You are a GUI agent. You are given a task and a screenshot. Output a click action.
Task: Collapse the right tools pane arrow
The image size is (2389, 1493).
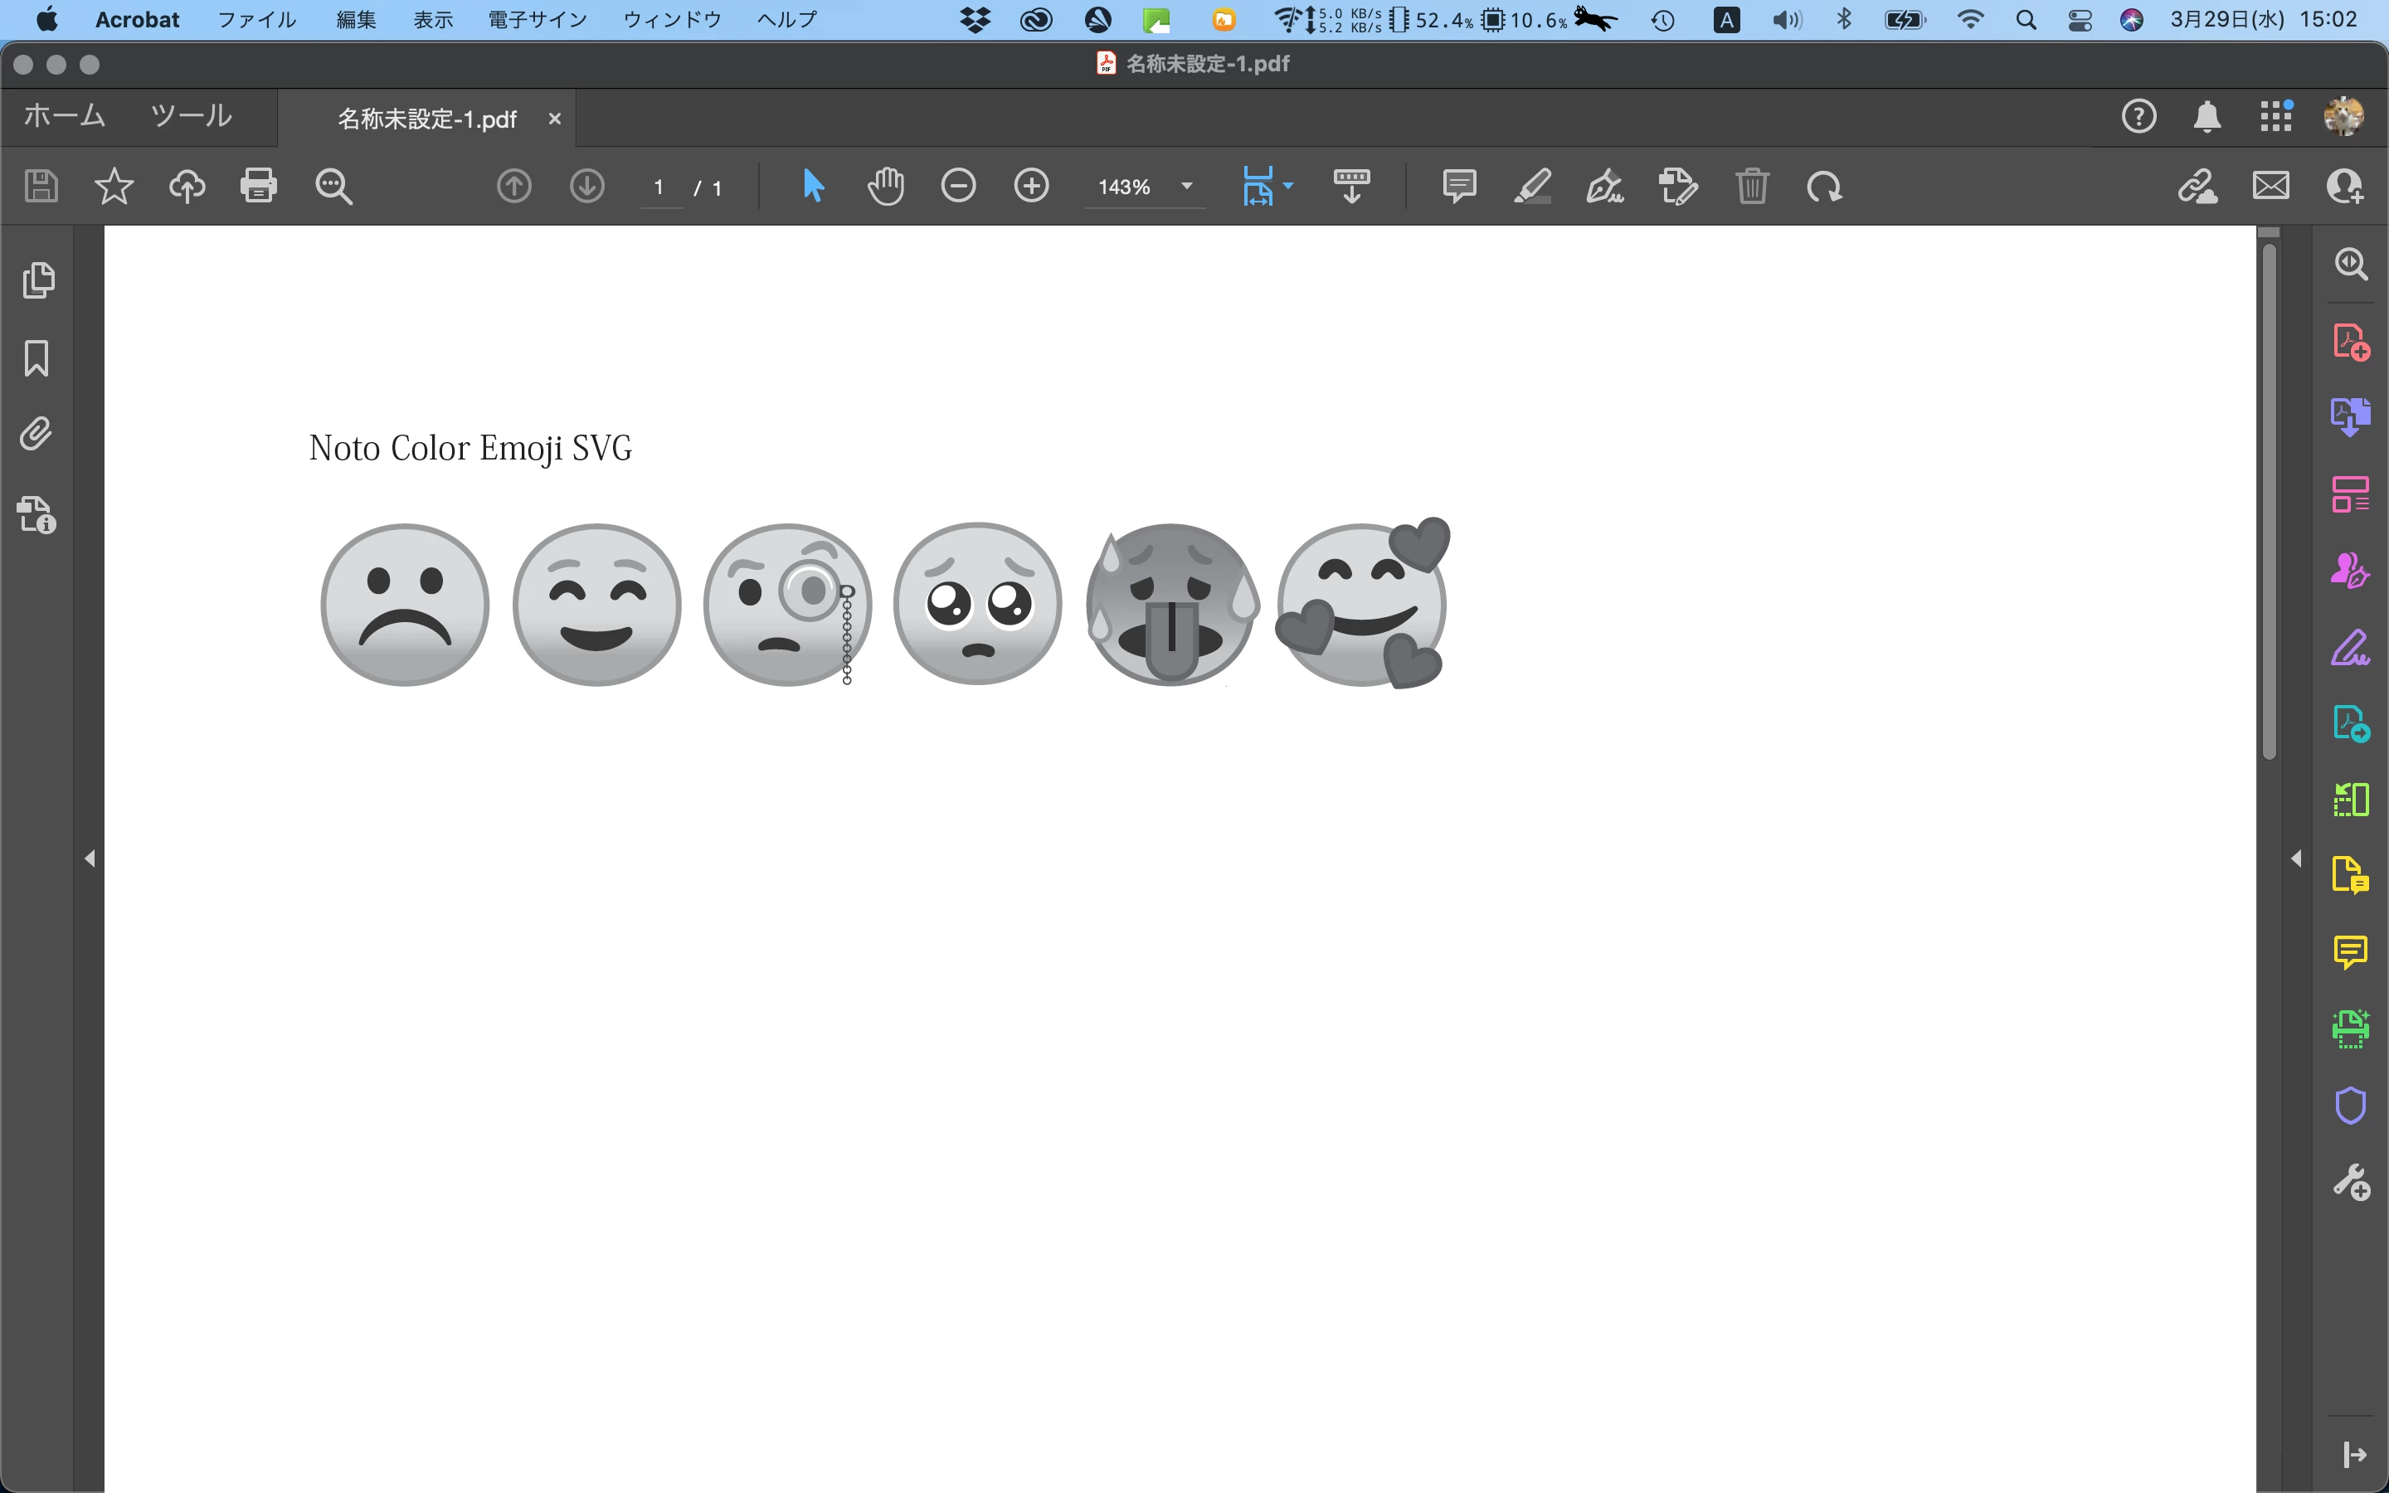[2296, 858]
